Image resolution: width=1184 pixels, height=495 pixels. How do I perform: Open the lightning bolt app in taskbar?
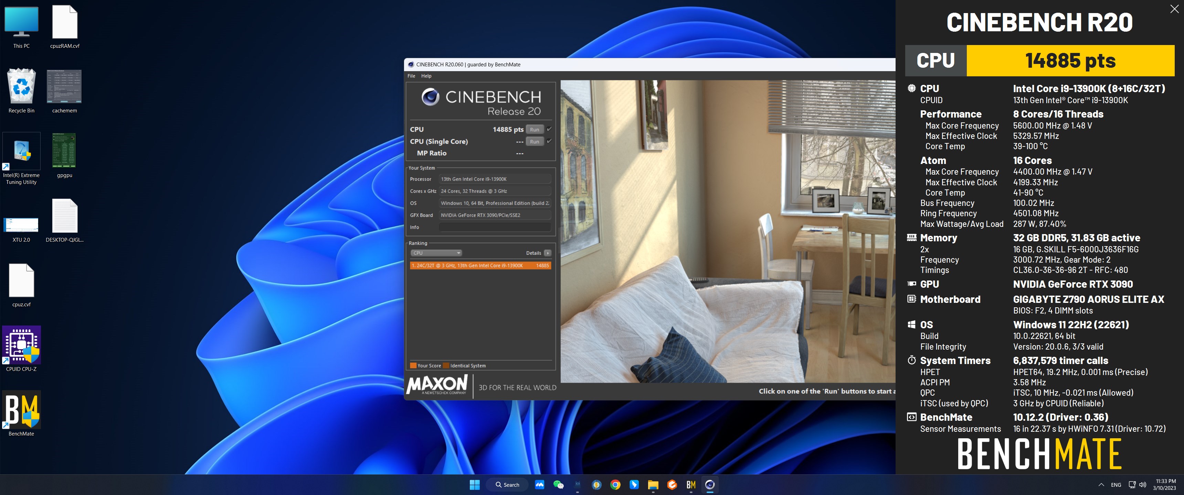tap(596, 484)
